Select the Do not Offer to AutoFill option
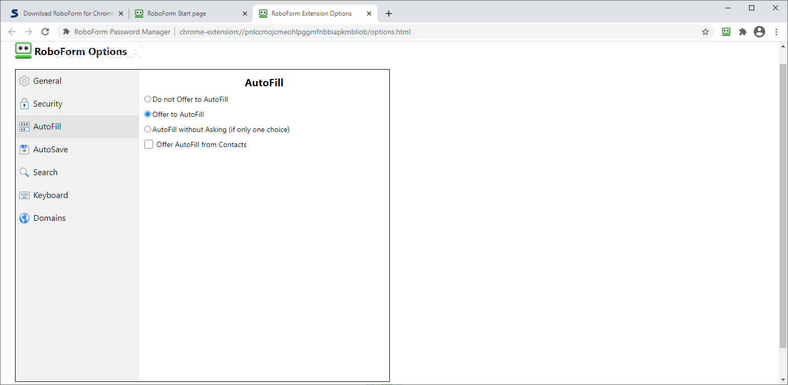 click(x=147, y=99)
